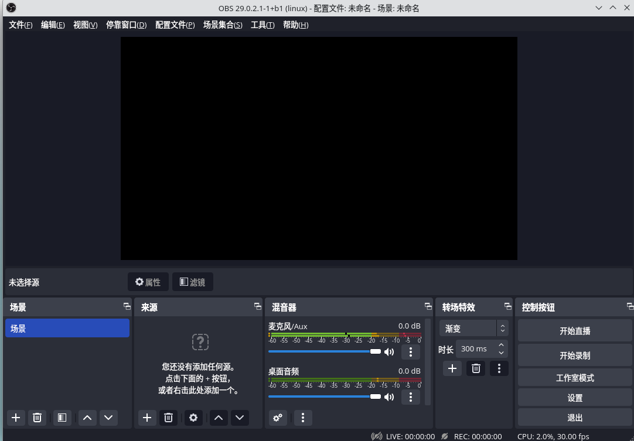The width and height of the screenshot is (634, 441).
Task: Click the 退出 button
Action: pos(575,418)
